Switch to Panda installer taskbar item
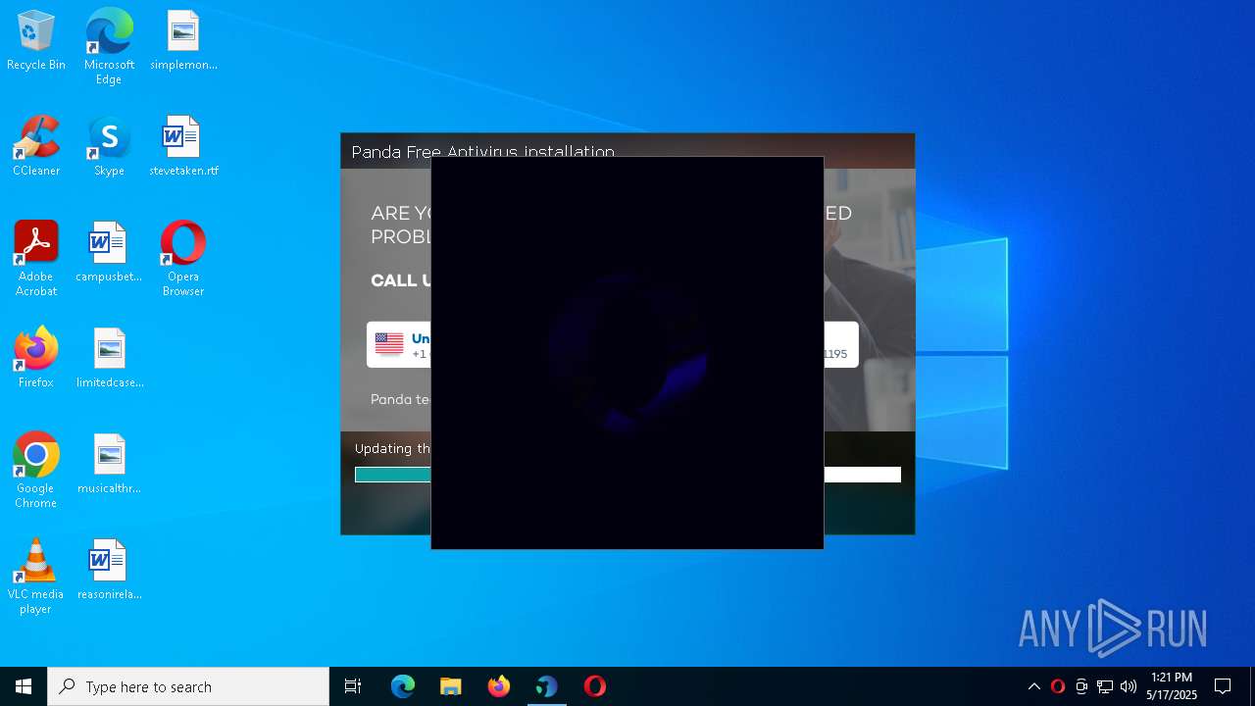1255x706 pixels. coord(547,686)
